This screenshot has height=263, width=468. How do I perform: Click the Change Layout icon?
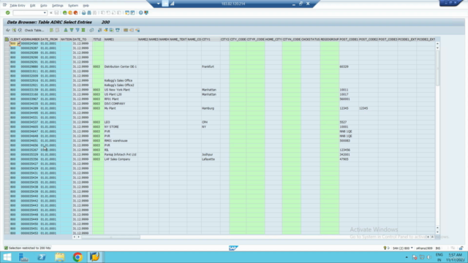[x=126, y=30]
